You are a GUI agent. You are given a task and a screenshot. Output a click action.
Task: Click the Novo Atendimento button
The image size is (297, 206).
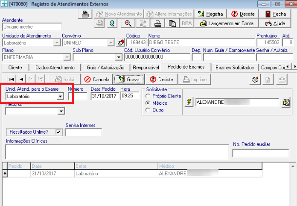click(x=119, y=14)
